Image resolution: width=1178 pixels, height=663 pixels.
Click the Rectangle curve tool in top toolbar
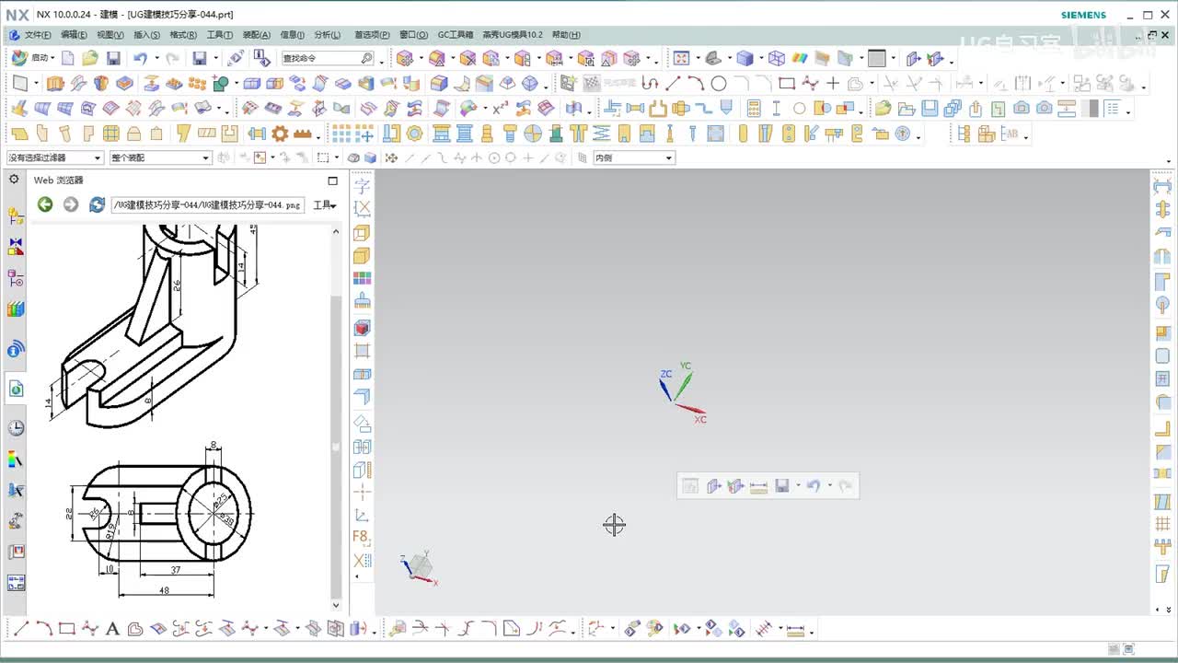click(x=786, y=83)
